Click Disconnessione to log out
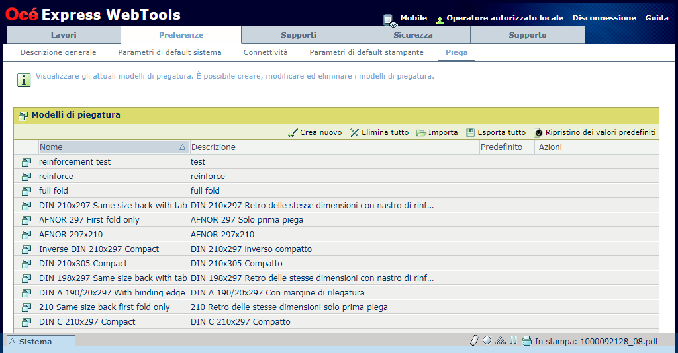The image size is (678, 353). pos(604,18)
